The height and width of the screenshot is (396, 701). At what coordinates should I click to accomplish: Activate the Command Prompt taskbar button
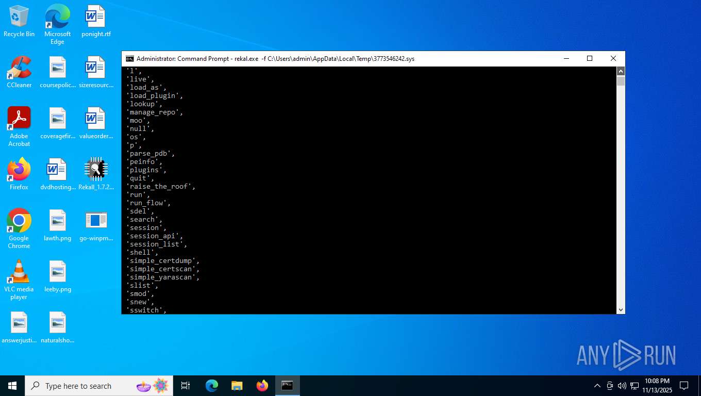288,386
